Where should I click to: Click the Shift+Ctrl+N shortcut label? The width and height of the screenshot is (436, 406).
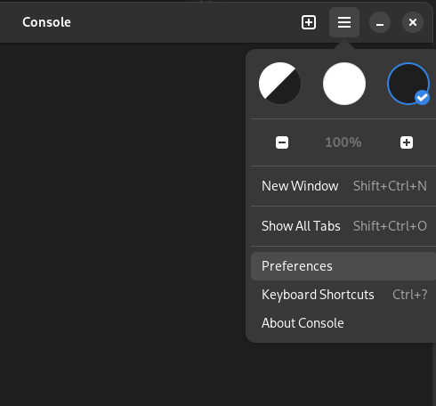390,186
